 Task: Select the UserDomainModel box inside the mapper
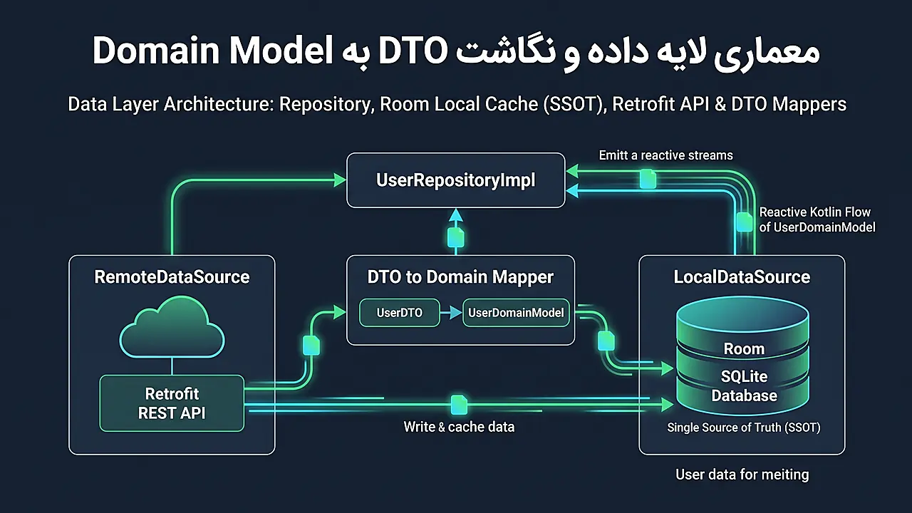pyautogui.click(x=516, y=313)
